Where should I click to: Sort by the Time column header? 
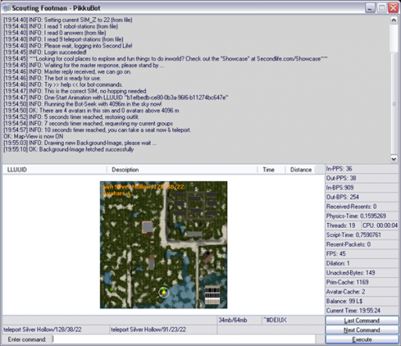point(271,170)
